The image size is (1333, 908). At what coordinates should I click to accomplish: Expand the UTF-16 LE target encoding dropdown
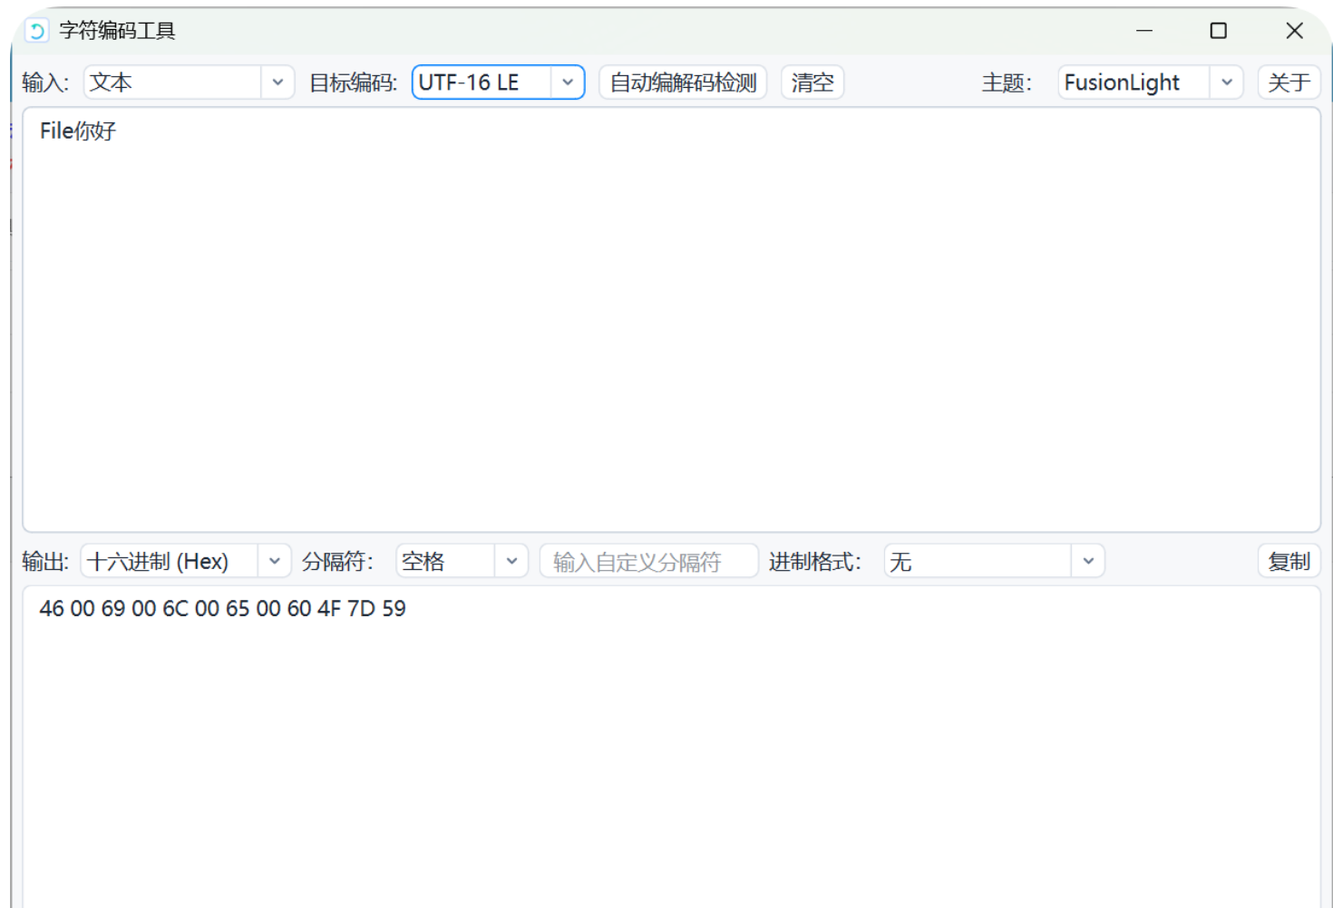coord(497,82)
